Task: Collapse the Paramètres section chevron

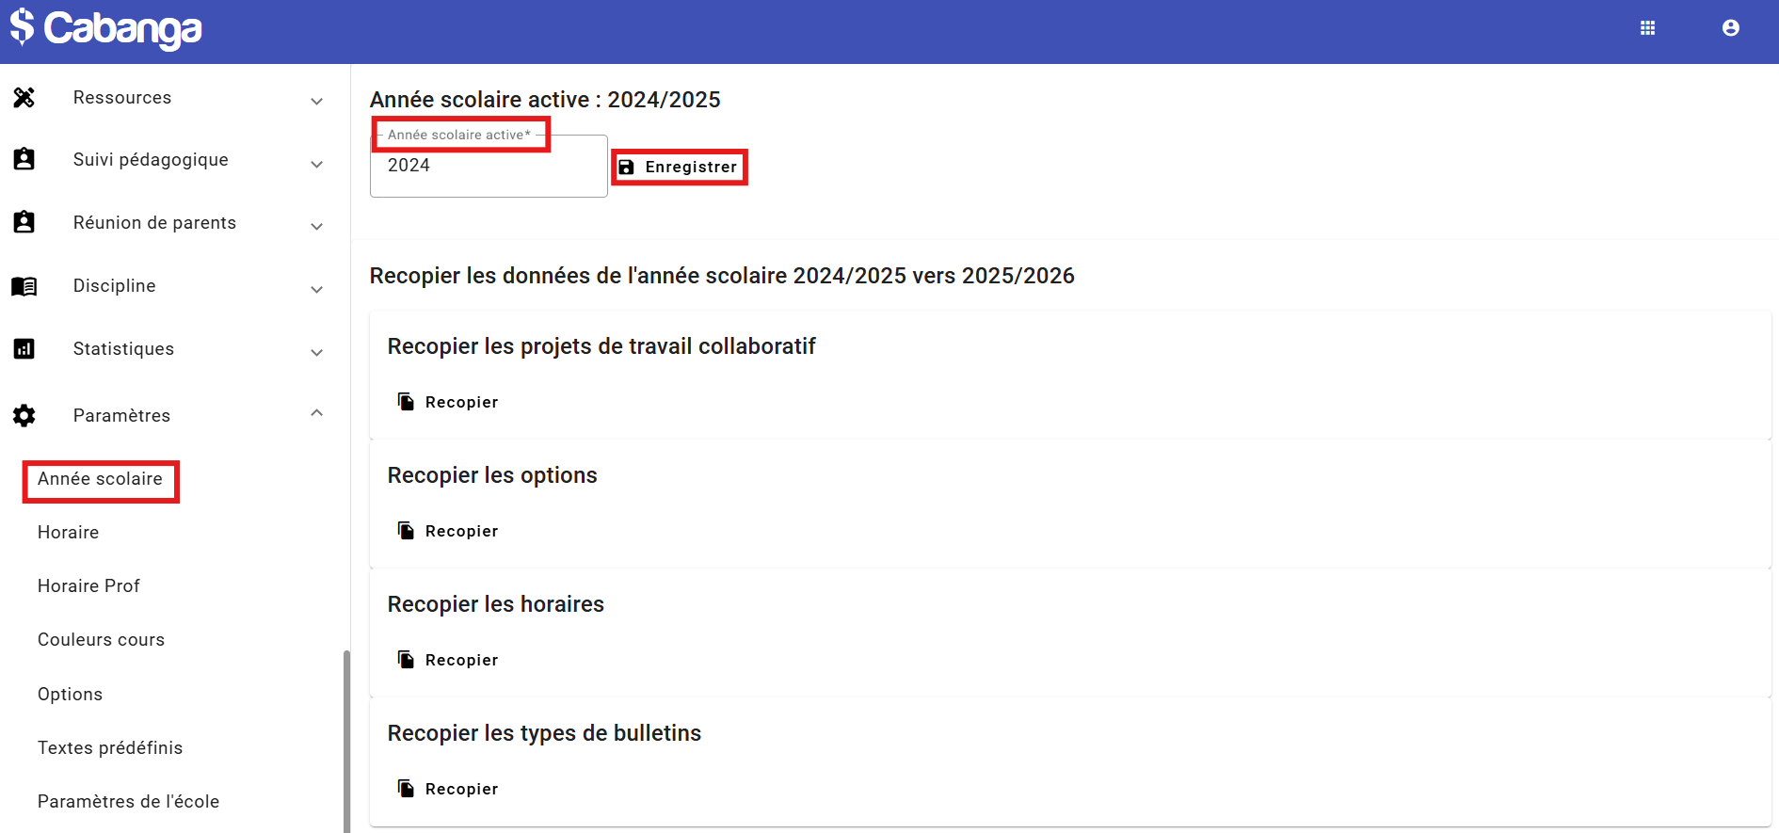Action: tap(317, 413)
